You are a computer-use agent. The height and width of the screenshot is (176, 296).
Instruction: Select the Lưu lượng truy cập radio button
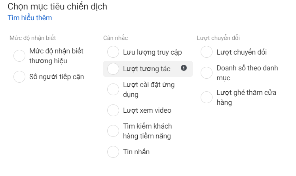(113, 52)
